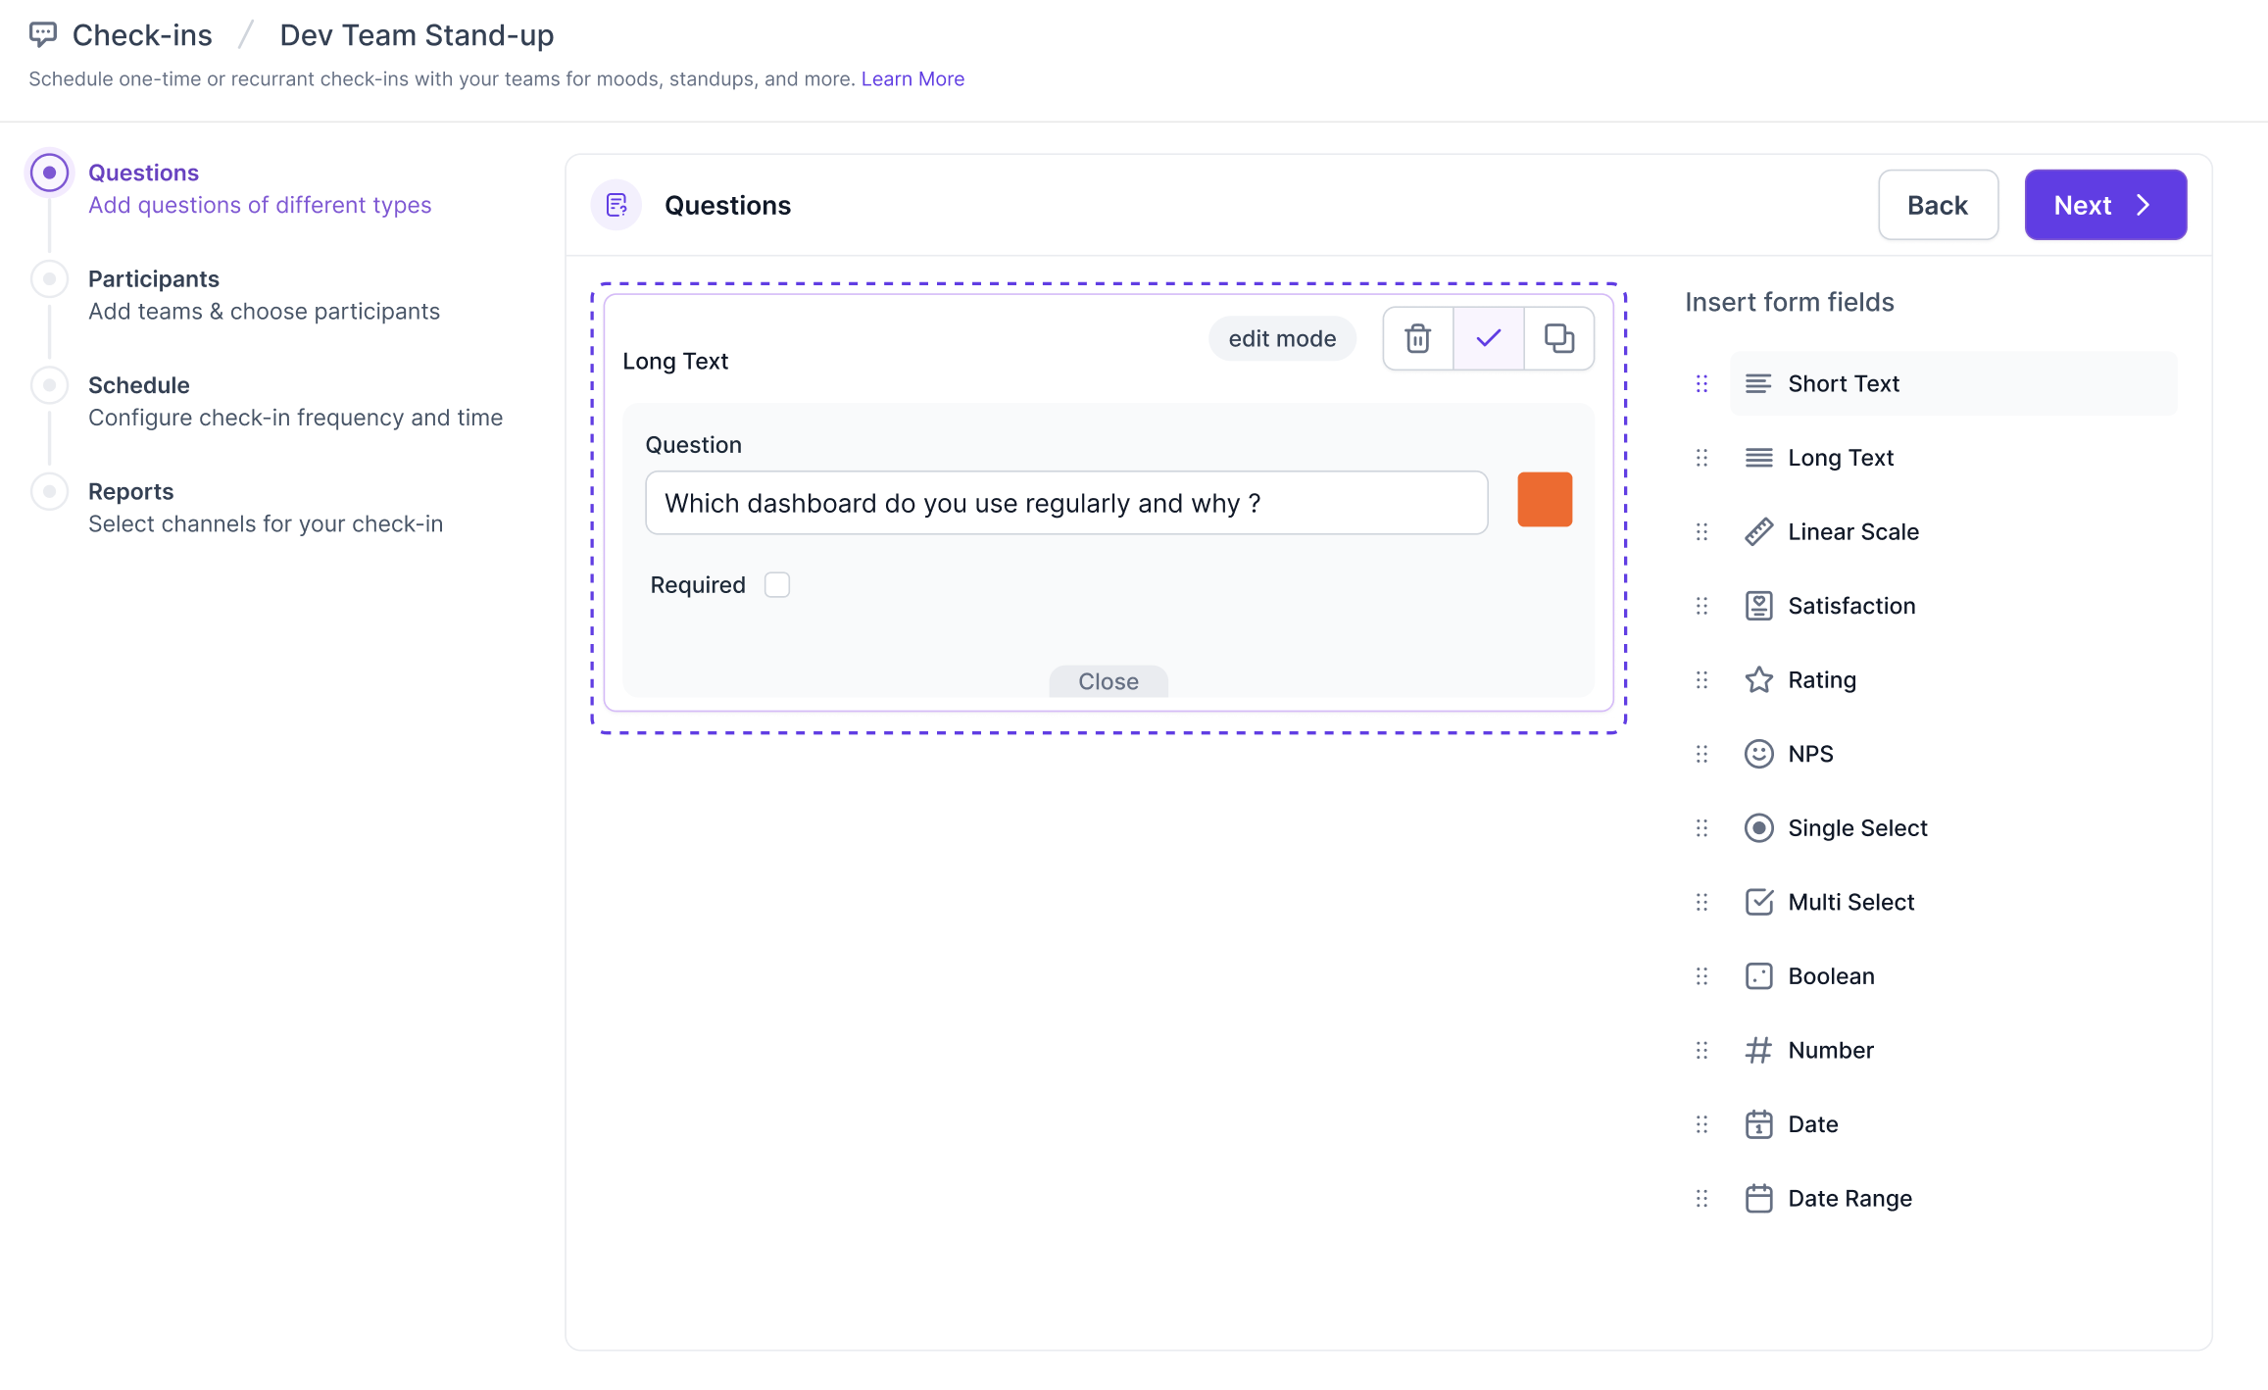Click the Short Text insert field icon
The height and width of the screenshot is (1390, 2268).
pos(1759,382)
